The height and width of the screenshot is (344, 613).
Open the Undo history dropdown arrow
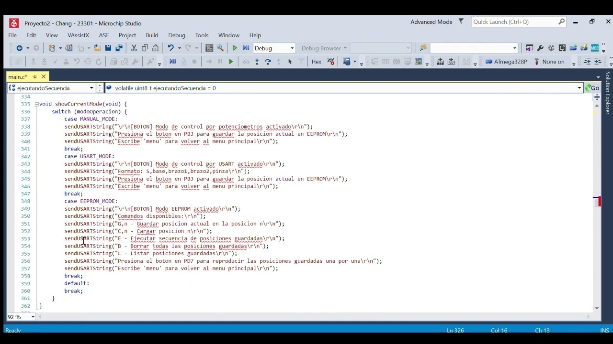click(x=179, y=48)
